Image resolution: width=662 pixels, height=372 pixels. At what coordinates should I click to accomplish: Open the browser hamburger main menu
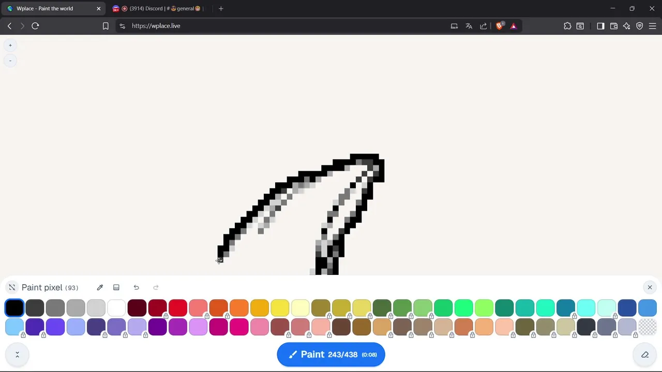pos(653,26)
